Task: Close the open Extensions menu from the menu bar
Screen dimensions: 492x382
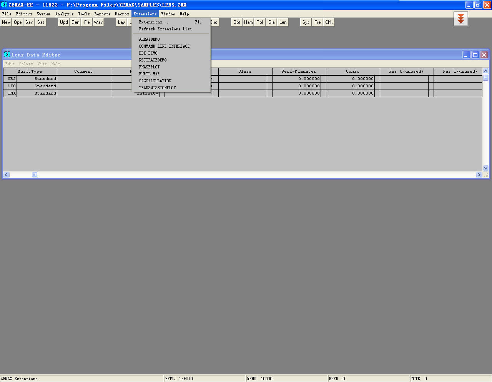Action: pos(145,14)
